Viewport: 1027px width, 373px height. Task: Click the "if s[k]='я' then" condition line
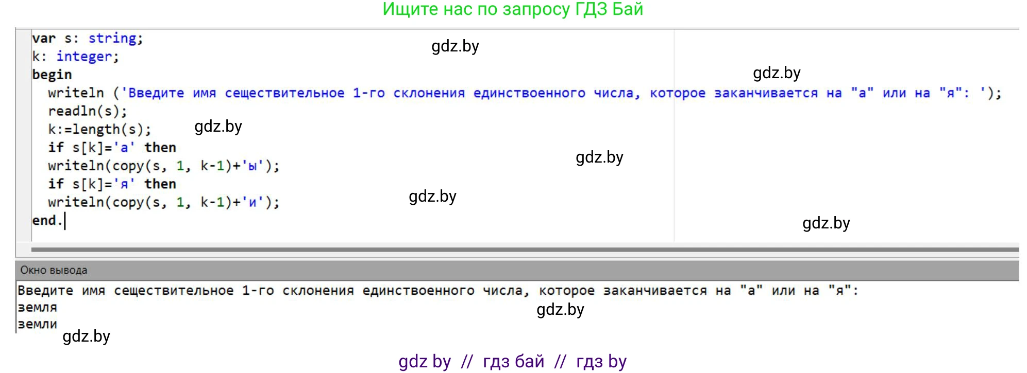112,184
